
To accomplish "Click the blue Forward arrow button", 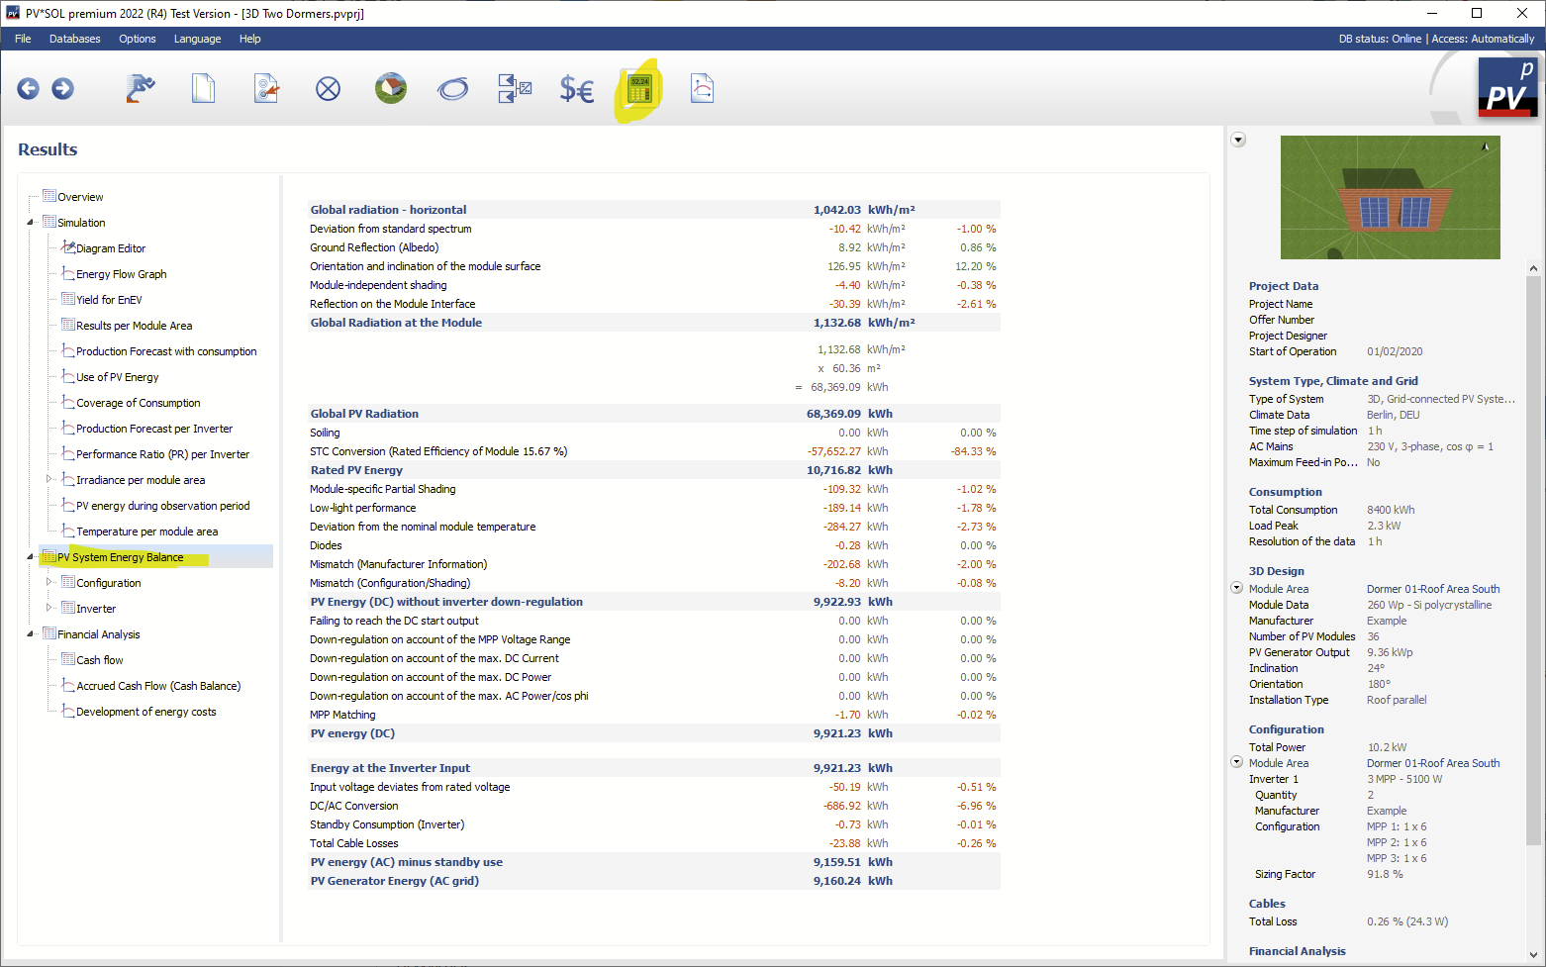I will click(62, 89).
